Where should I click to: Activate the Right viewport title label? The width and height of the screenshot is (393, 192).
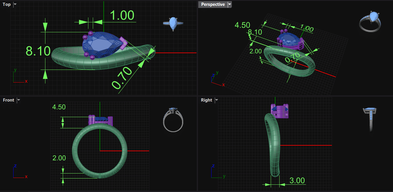[206, 100]
